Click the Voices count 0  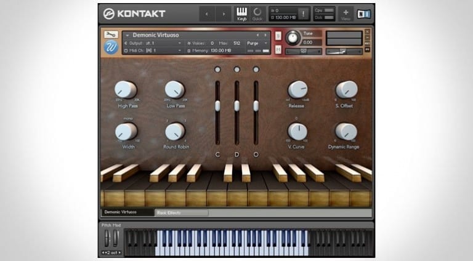tap(212, 44)
